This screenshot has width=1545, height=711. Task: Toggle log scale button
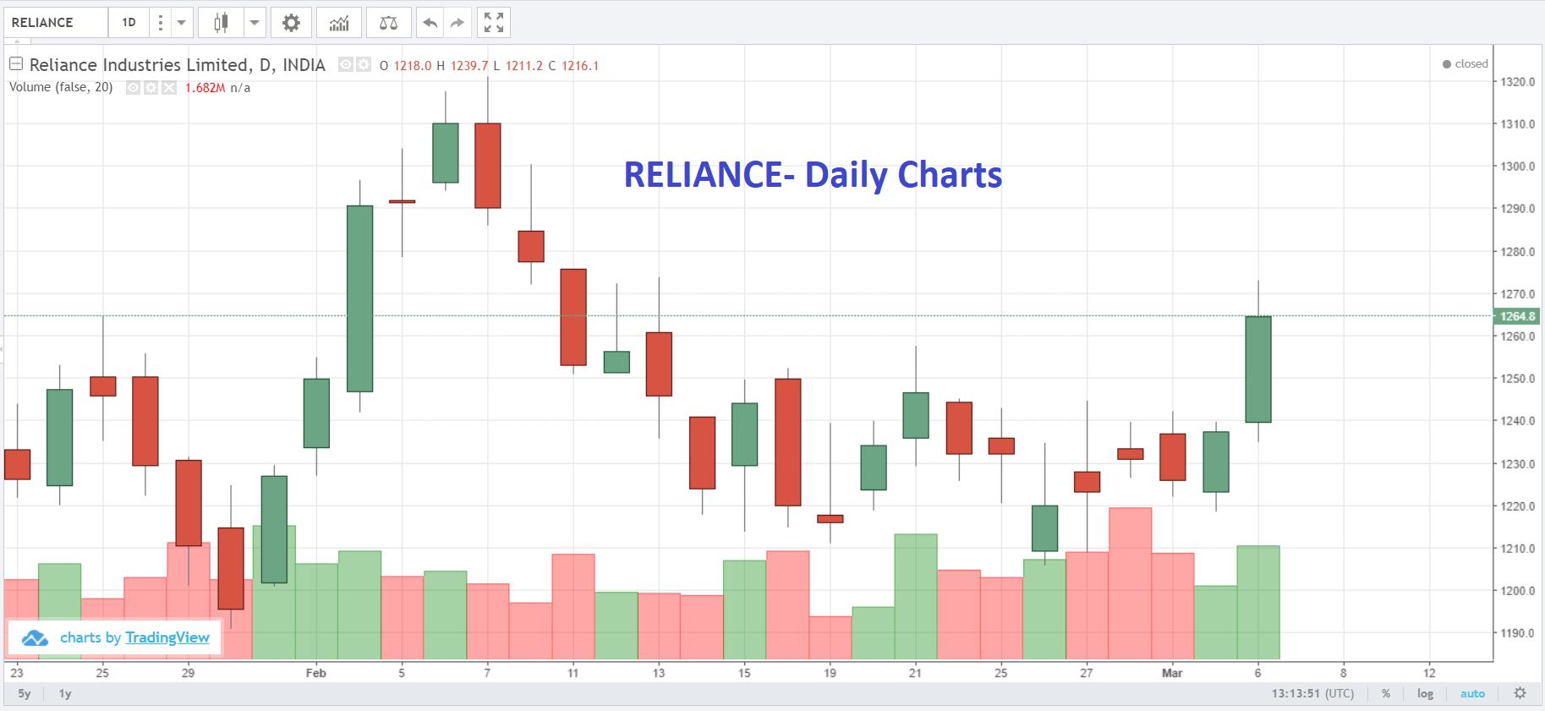click(1426, 693)
